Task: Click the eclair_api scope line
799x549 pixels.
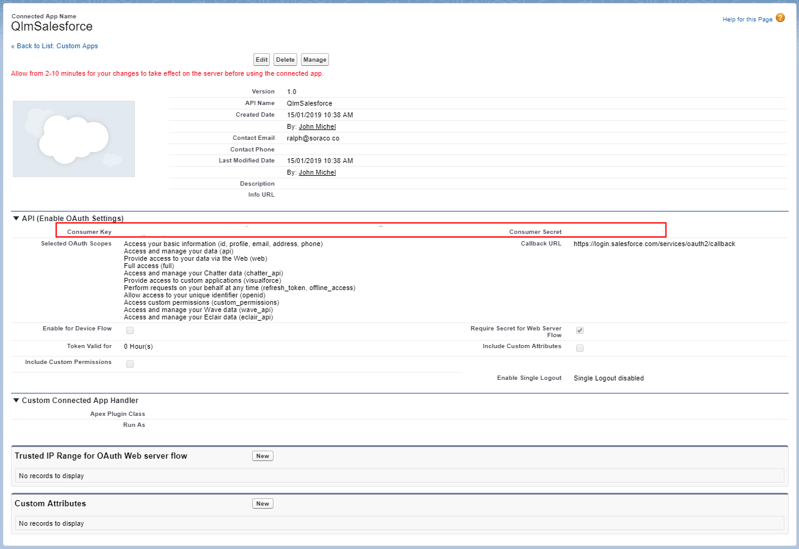Action: pyautogui.click(x=198, y=317)
